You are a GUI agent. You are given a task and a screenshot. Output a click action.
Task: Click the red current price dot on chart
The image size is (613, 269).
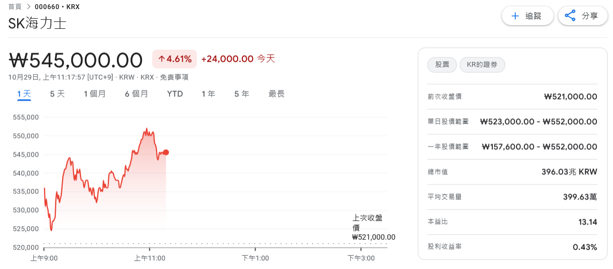[166, 152]
